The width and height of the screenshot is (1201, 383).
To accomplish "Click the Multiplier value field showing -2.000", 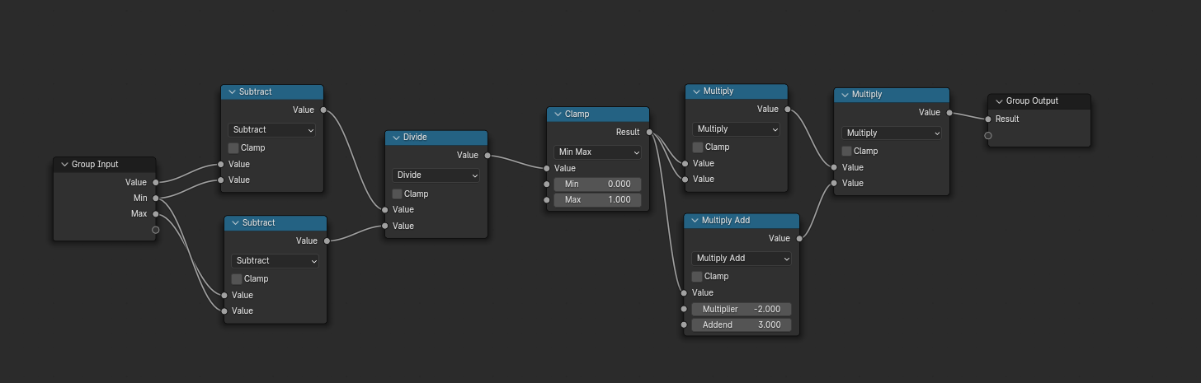I will (741, 309).
